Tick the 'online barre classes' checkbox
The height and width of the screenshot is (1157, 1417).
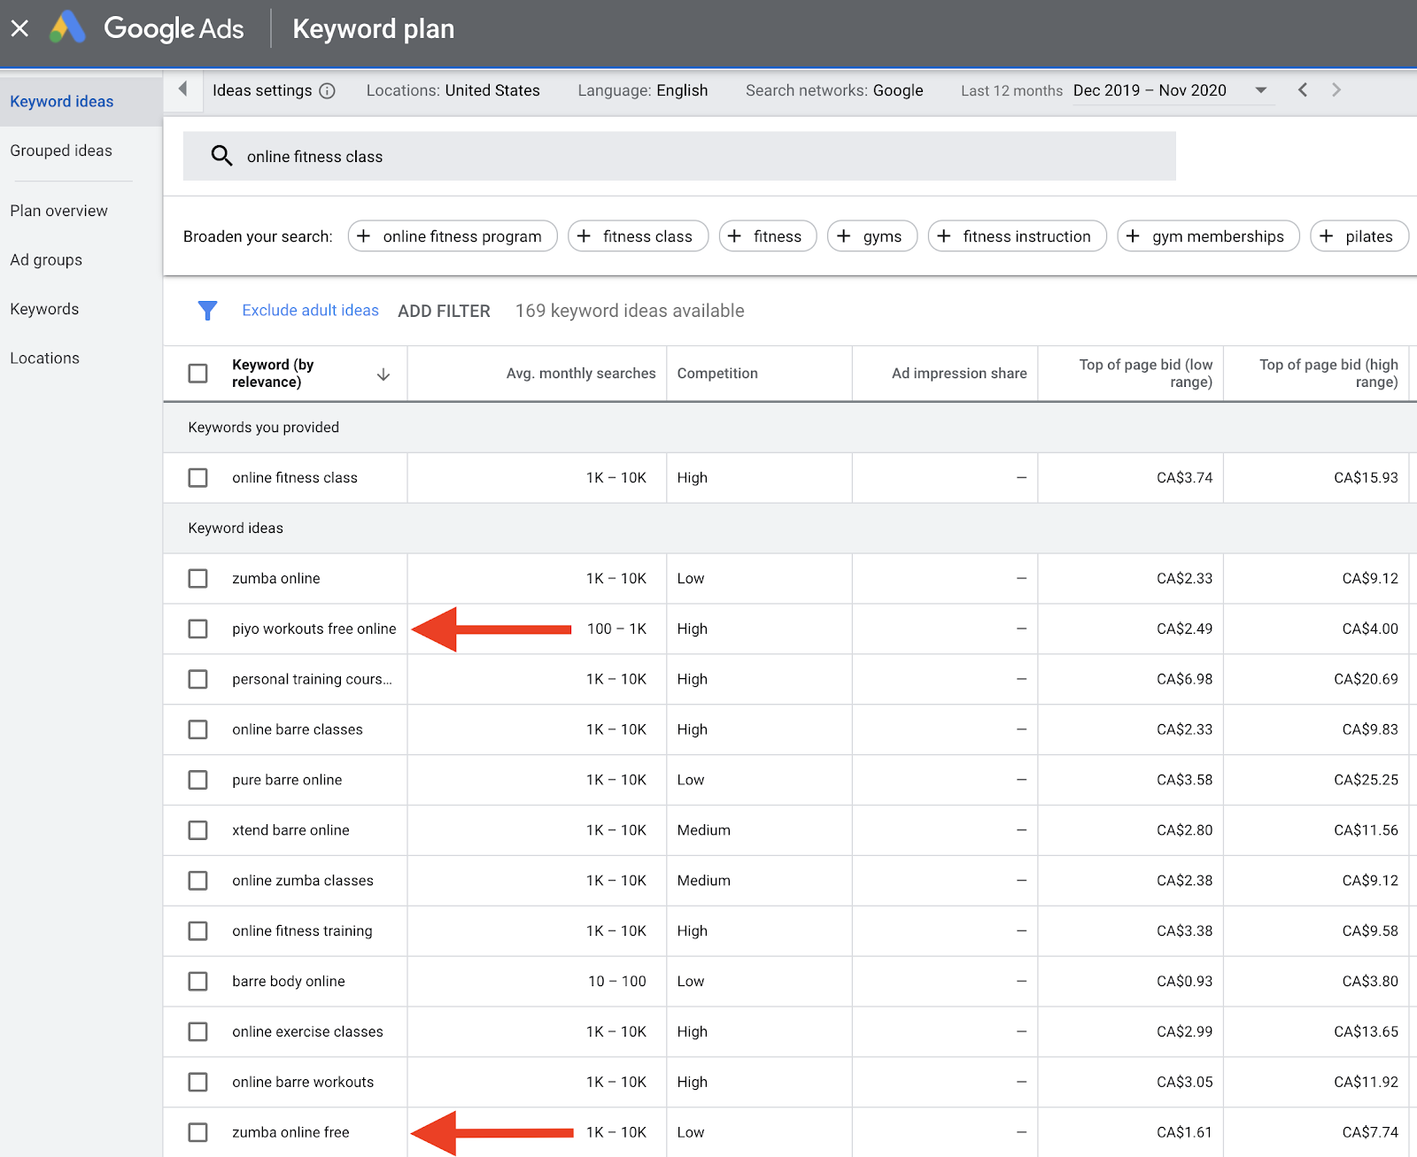(197, 730)
